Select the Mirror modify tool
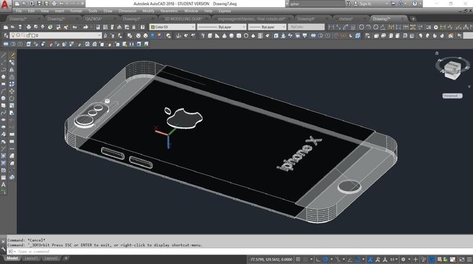The height and width of the screenshot is (264, 473). 12,70
